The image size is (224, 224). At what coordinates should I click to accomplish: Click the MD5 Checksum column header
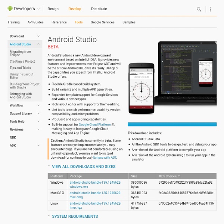tap(186, 176)
